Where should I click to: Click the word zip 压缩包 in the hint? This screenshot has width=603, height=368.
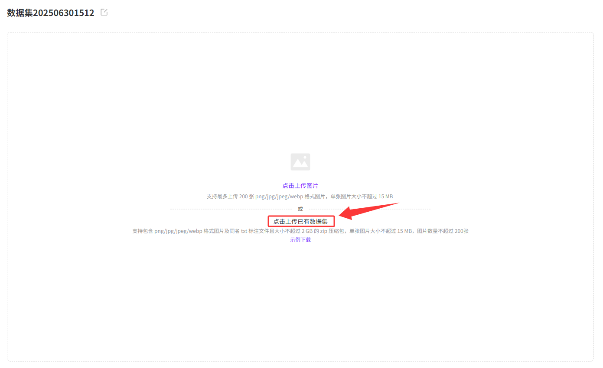tap(332, 231)
